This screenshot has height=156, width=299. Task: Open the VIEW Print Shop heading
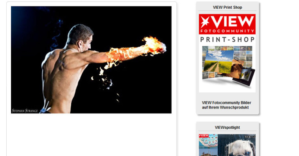227,7
